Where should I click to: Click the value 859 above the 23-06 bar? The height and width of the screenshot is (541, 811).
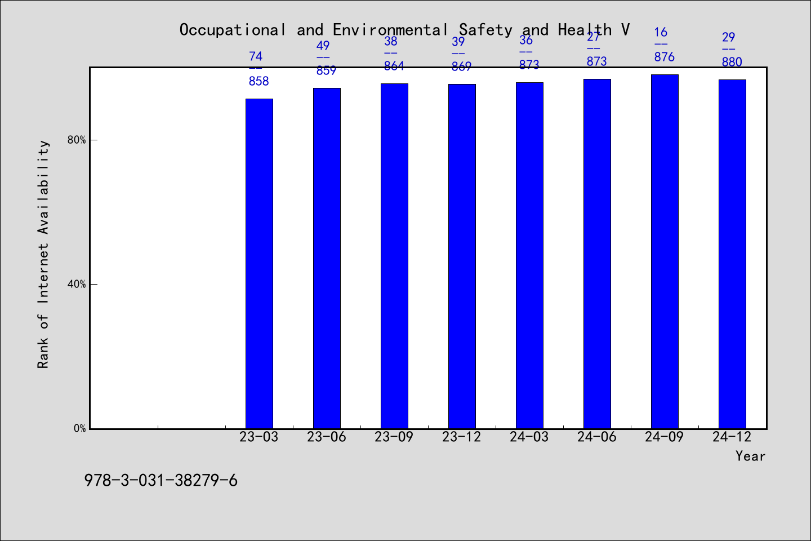326,70
